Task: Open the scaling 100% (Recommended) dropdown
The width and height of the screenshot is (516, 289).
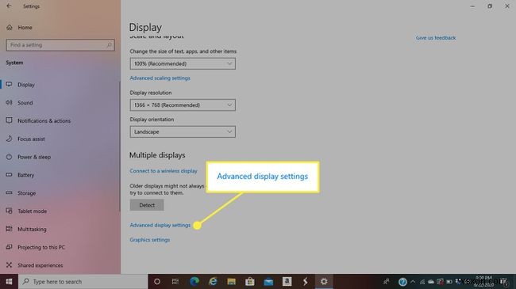Action: pyautogui.click(x=183, y=63)
